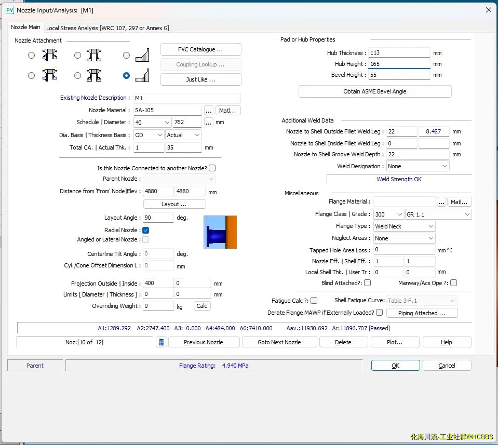Click the Actual Thk. field showing 35
This screenshot has width=498, height=445.
pyautogui.click(x=183, y=147)
